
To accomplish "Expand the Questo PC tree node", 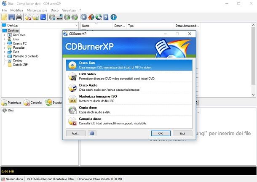I will [5, 43].
